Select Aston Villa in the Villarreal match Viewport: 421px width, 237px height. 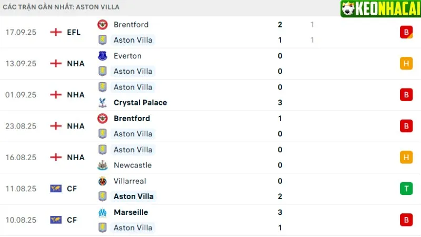coord(134,196)
